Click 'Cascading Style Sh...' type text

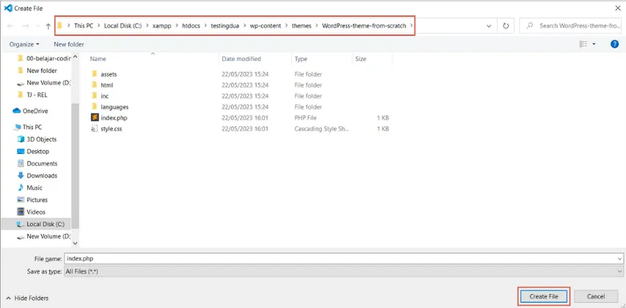(321, 129)
